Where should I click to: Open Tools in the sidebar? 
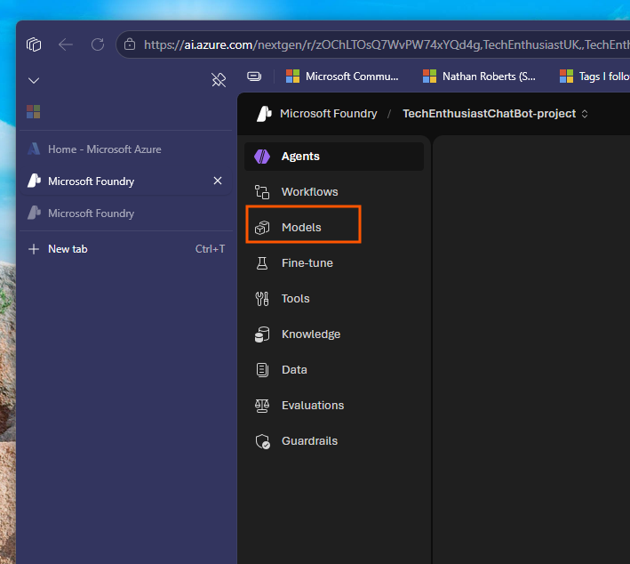pyautogui.click(x=334, y=299)
